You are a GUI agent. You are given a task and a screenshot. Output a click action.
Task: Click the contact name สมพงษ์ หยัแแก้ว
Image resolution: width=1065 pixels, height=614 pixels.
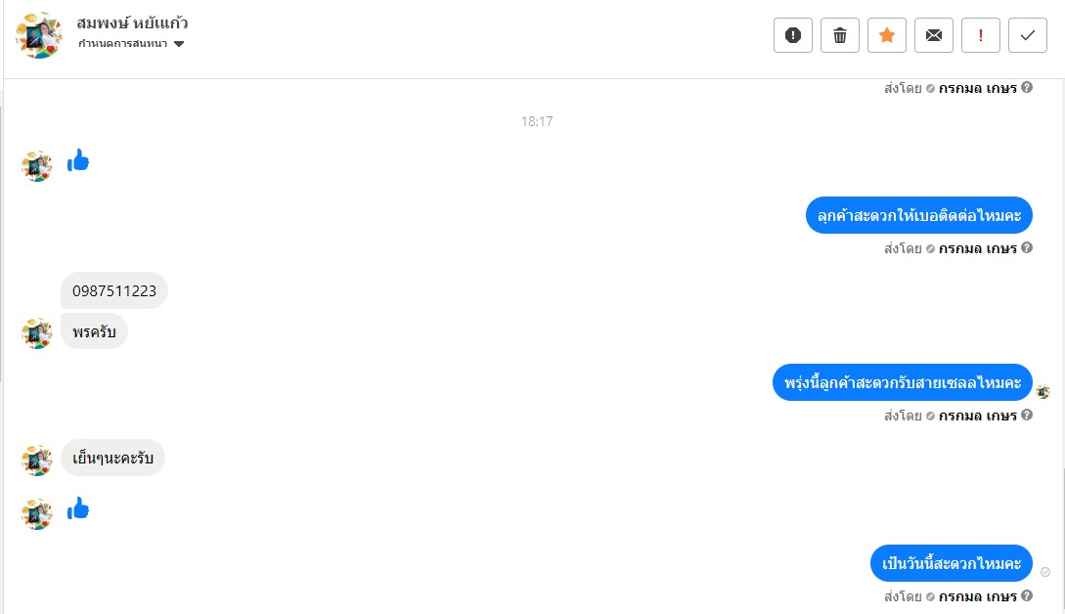(x=132, y=23)
